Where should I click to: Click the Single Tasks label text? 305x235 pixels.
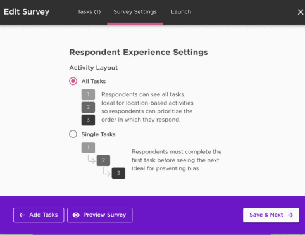pos(99,134)
